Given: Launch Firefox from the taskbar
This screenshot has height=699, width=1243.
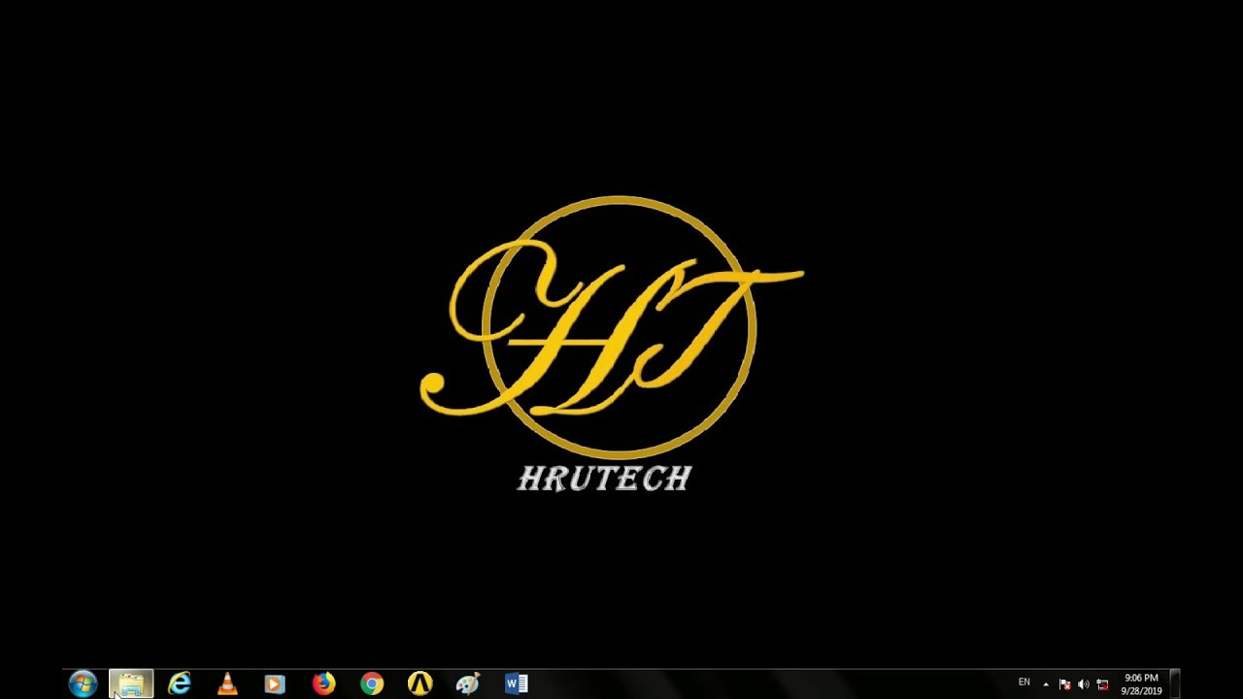Looking at the screenshot, I should pos(323,684).
